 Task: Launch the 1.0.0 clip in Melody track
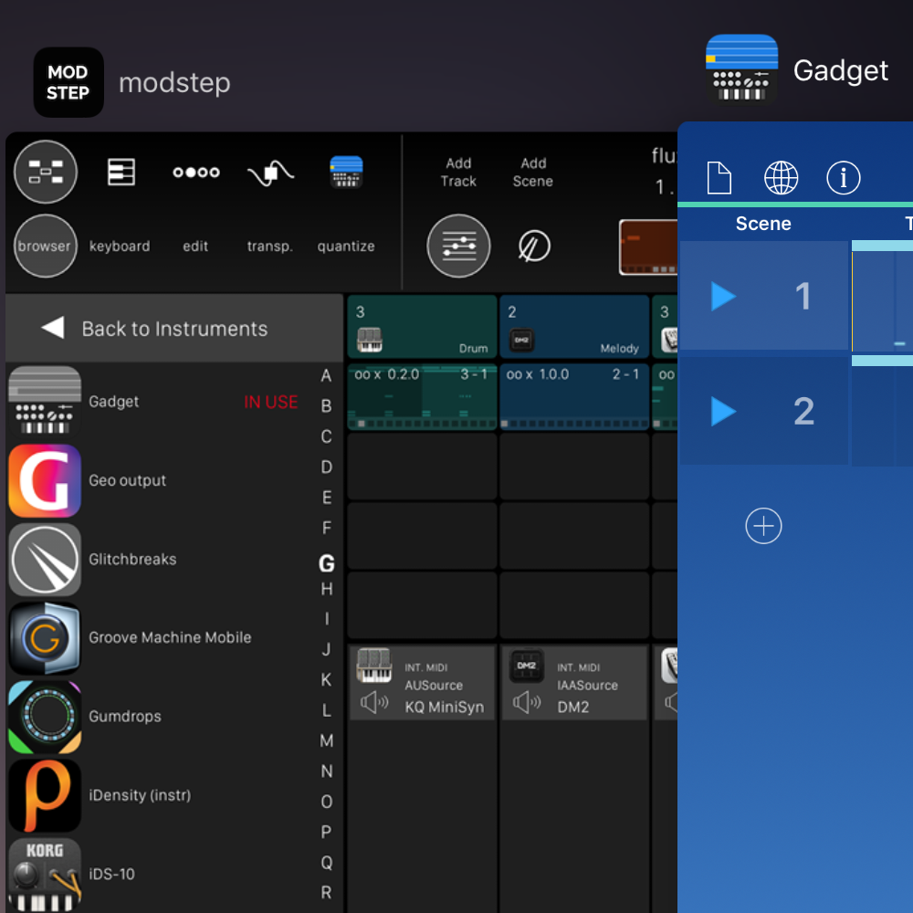click(x=574, y=397)
